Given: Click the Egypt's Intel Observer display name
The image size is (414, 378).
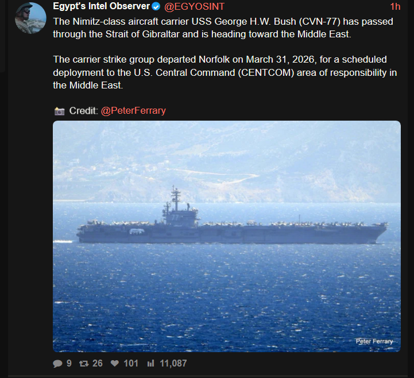Looking at the screenshot, I should click(102, 6).
